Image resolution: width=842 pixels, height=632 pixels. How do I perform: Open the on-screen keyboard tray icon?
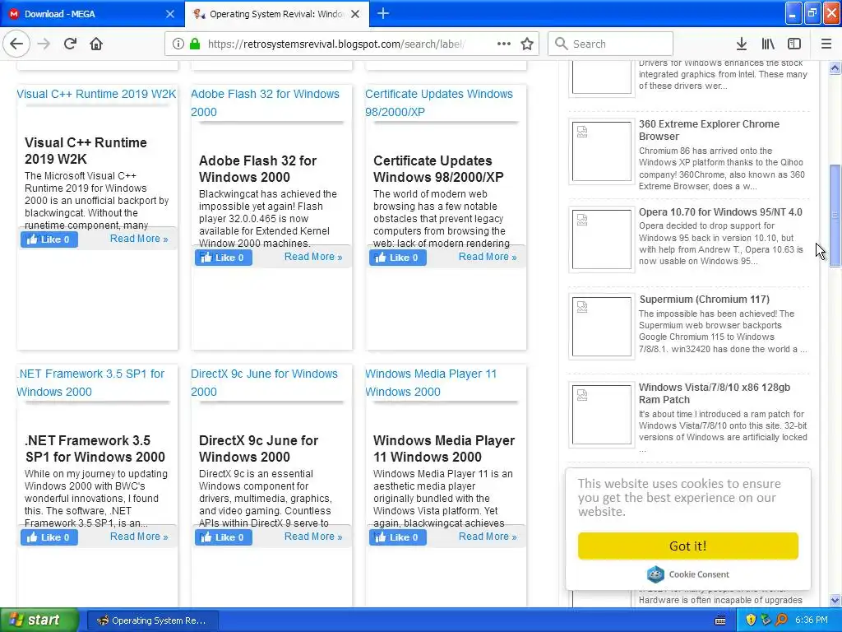coord(720,620)
